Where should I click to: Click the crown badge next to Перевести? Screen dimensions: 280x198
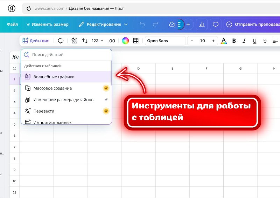(x=106, y=111)
